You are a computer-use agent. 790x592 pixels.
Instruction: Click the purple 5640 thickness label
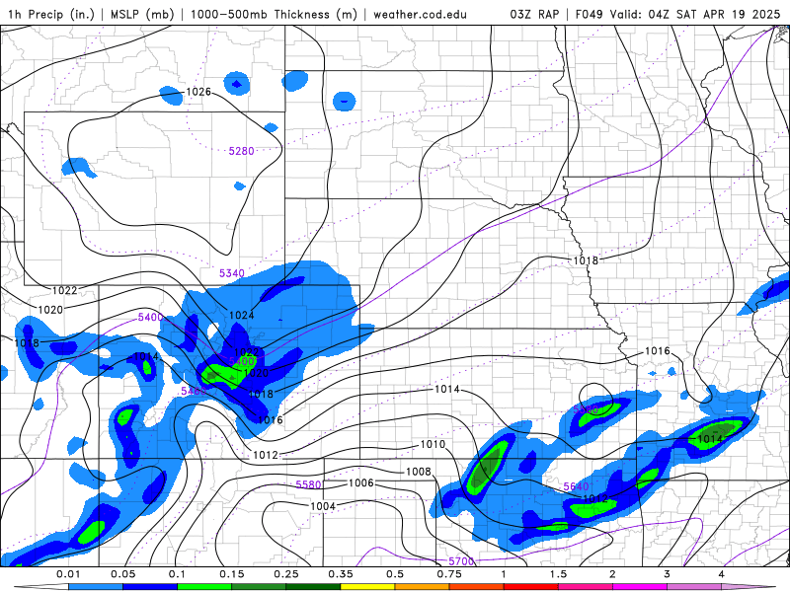pos(576,486)
